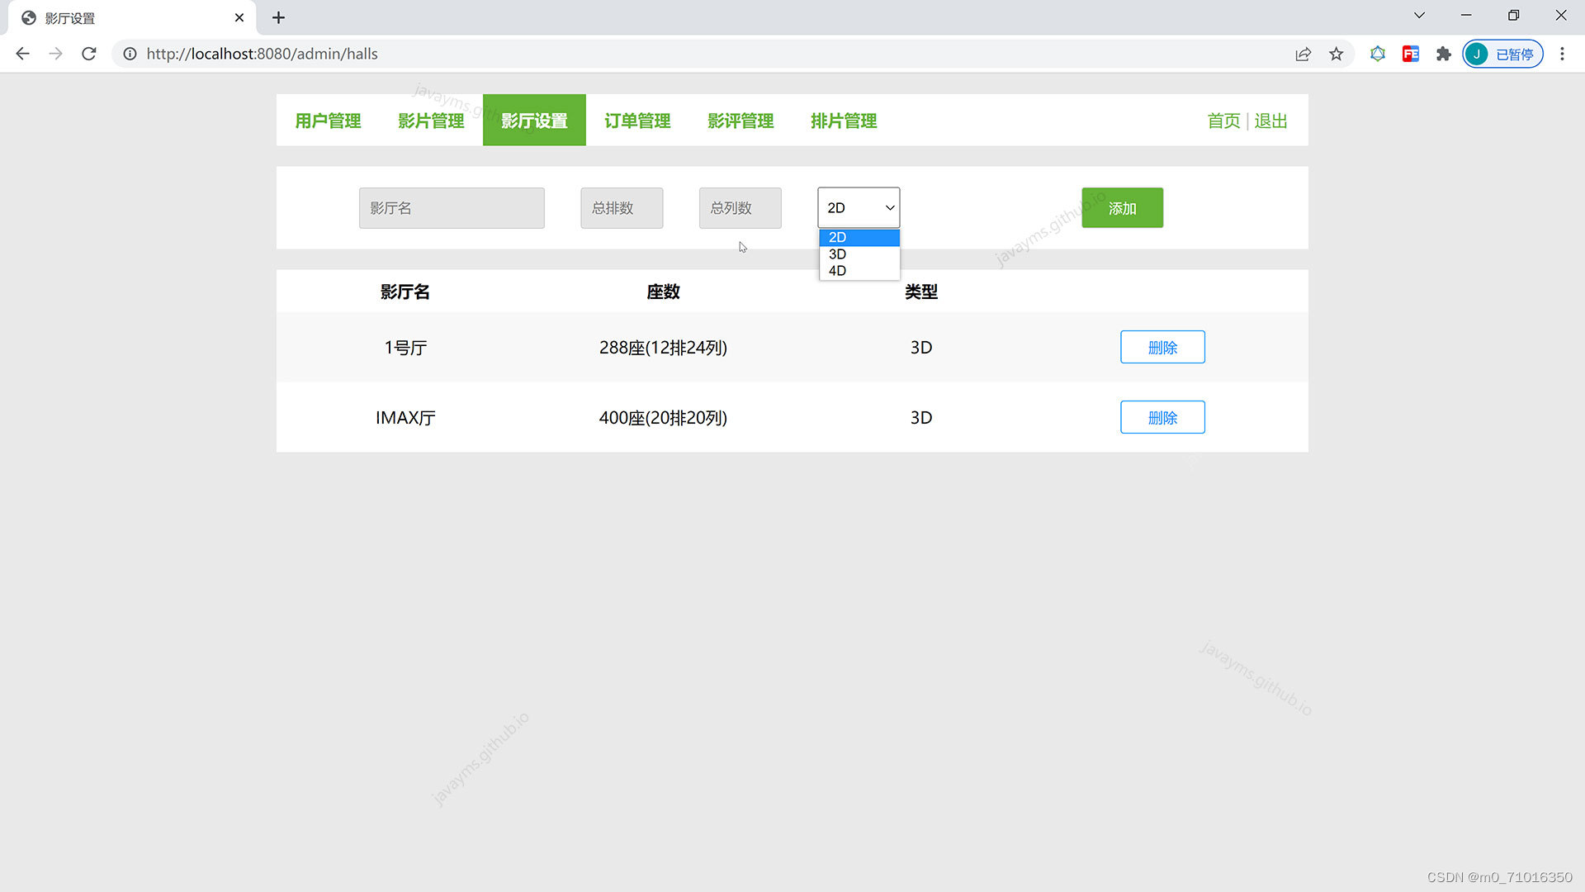Click the 400座(20排20列) cell
This screenshot has height=892, width=1585.
(663, 418)
